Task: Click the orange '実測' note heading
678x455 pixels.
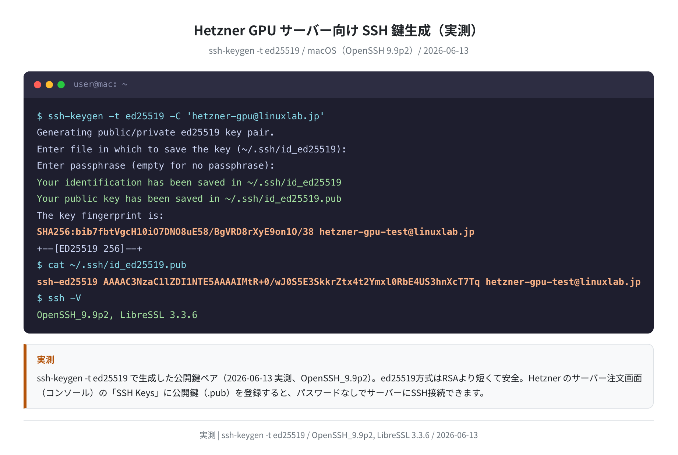Action: click(x=46, y=360)
